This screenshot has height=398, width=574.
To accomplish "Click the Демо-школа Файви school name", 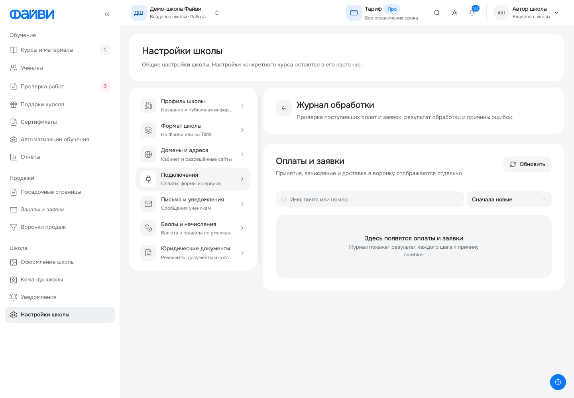I will (176, 9).
